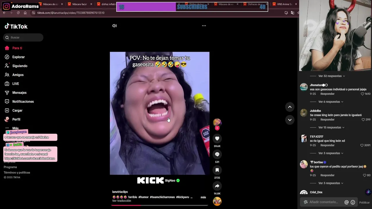Click the Buscar search field

pos(23,37)
